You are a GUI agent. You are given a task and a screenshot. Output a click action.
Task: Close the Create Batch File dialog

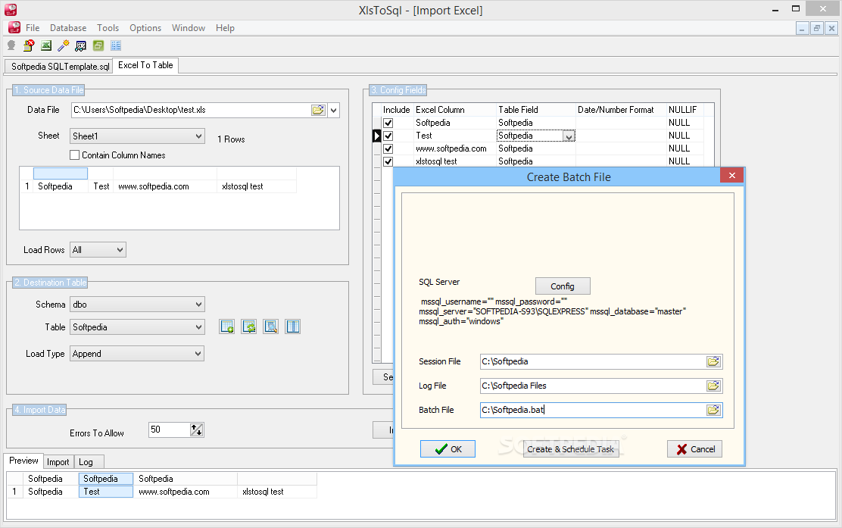pos(731,175)
